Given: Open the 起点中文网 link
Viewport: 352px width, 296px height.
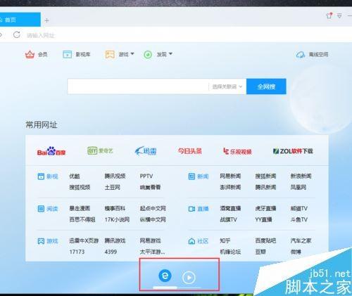Looking at the screenshot, I should (153, 208).
